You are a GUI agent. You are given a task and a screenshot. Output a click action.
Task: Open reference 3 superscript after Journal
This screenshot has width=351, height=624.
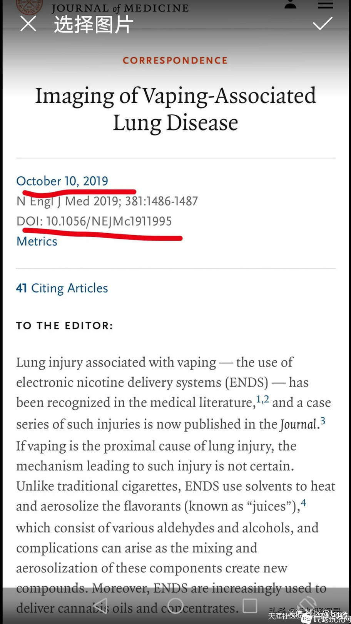point(323,421)
